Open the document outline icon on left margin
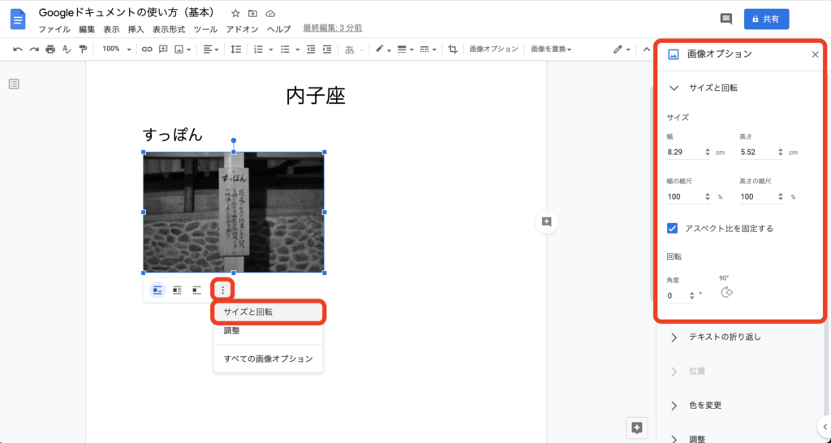 (x=14, y=84)
